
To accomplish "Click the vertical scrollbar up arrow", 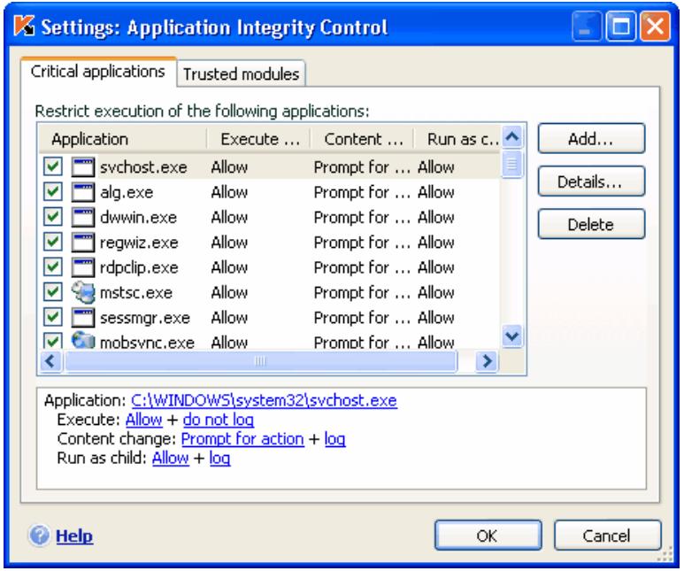I will pos(512,137).
